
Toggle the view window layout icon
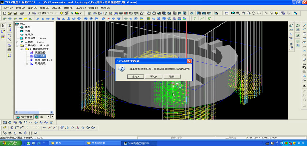[226, 13]
